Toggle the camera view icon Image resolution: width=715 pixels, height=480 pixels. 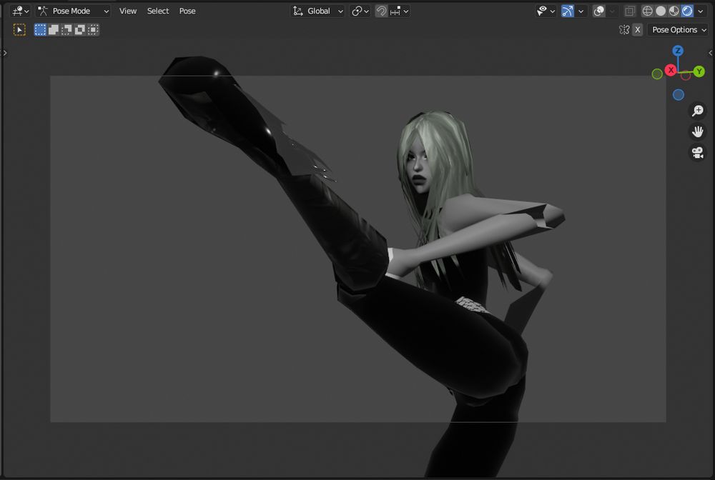tap(697, 152)
